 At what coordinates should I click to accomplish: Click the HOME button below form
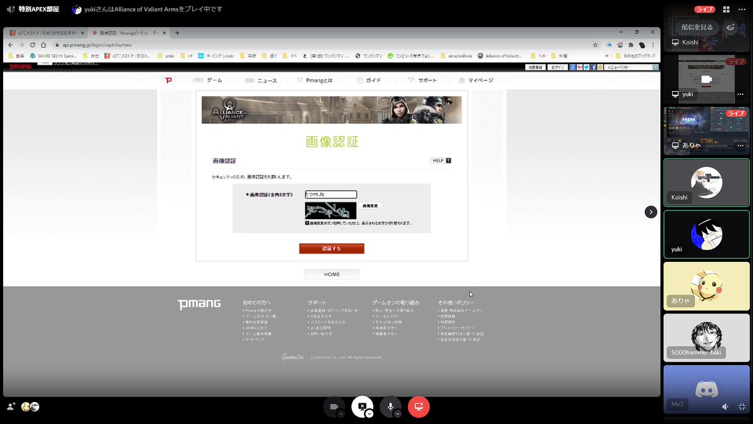332,275
